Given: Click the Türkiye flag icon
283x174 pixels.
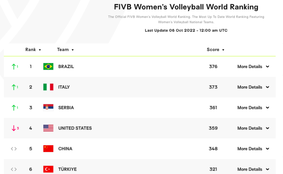Looking at the screenshot, I should coord(48,169).
